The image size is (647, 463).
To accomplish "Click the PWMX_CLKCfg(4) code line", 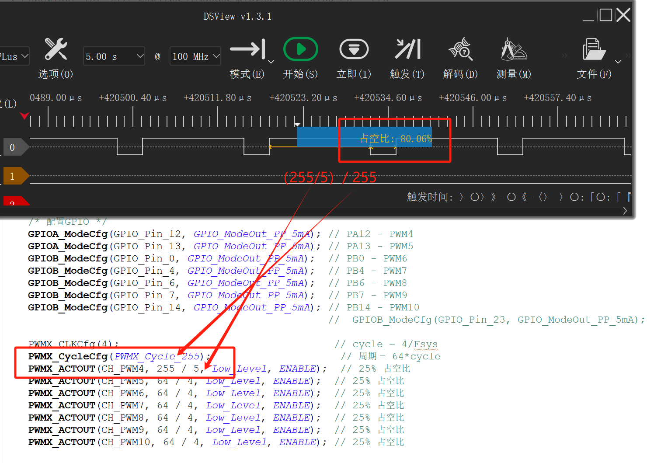I will (73, 344).
